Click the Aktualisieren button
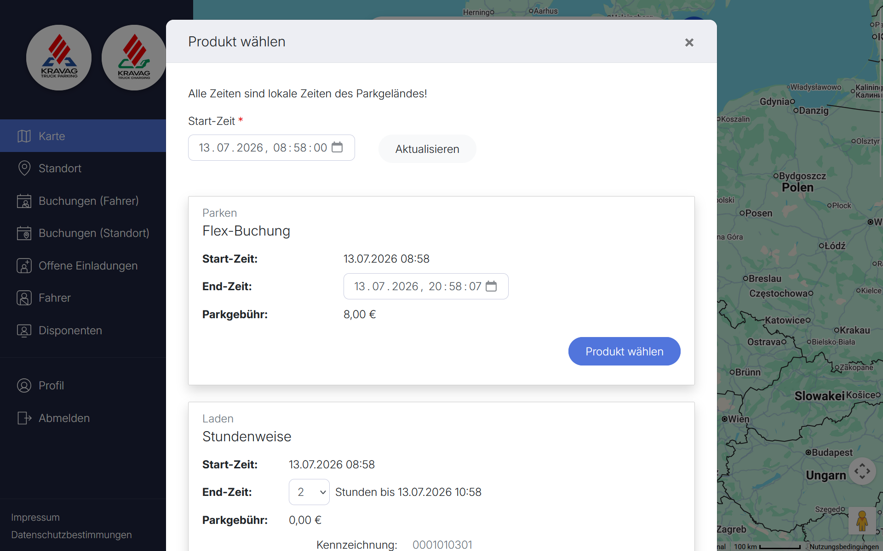This screenshot has height=551, width=883. click(427, 149)
